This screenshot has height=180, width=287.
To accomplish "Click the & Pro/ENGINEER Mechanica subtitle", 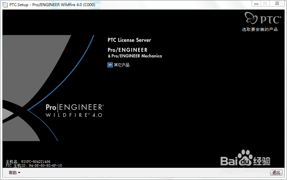I will [135, 56].
